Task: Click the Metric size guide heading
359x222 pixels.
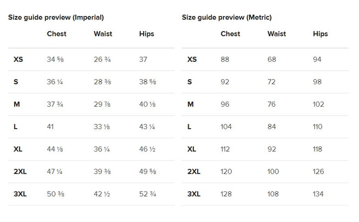Action: 227,17
